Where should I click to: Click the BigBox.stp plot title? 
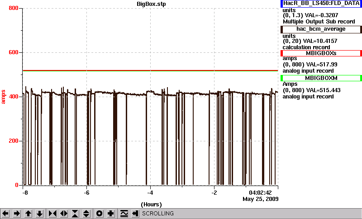click(151, 4)
